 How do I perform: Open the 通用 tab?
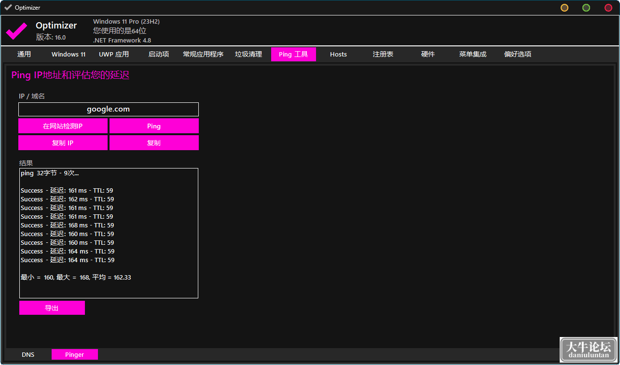click(x=24, y=54)
